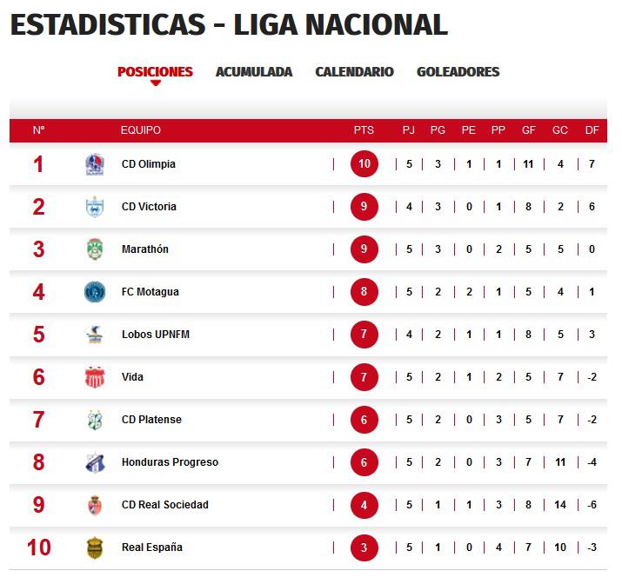
Task: Click the FC Motagua team badge
Action: click(95, 292)
